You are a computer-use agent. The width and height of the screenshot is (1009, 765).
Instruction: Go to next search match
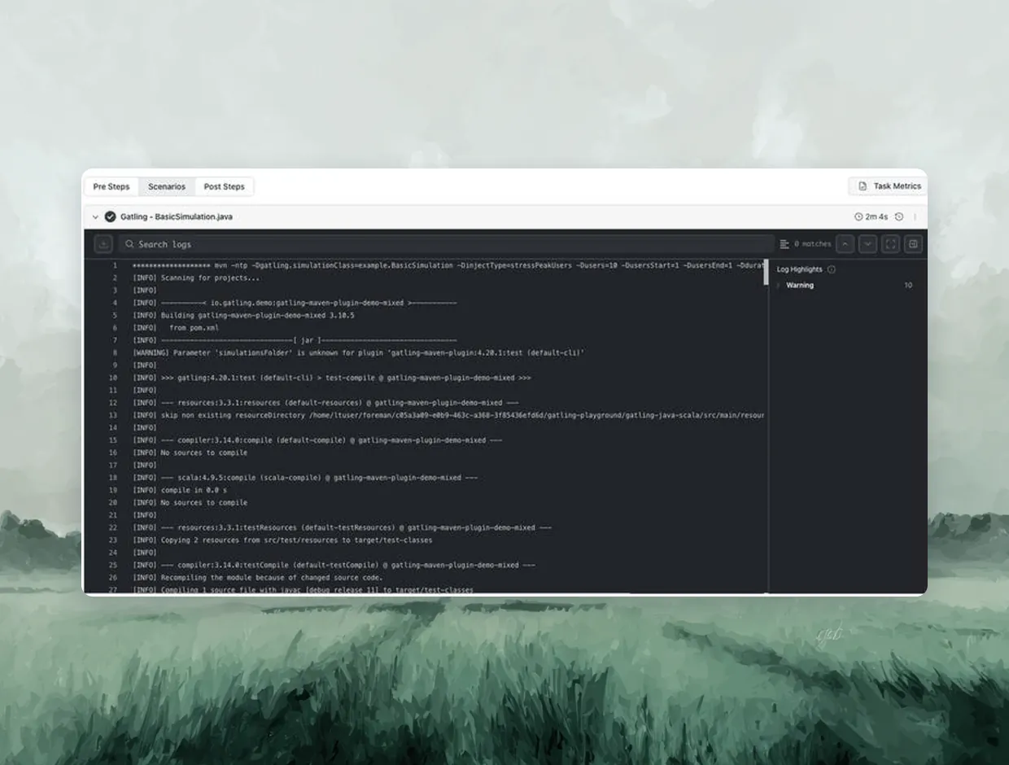(x=868, y=244)
